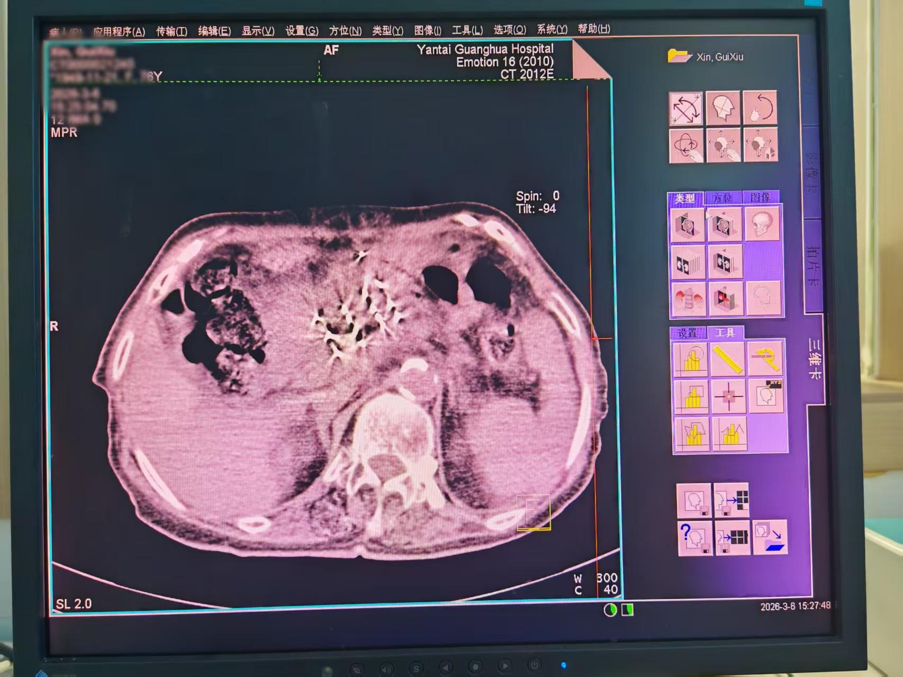Viewport: 903px width, 677px height.
Task: Select the yellow ruler distance measurement tool
Action: click(728, 359)
